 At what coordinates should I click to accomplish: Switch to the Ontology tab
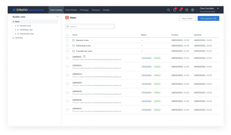pyautogui.click(x=84, y=10)
